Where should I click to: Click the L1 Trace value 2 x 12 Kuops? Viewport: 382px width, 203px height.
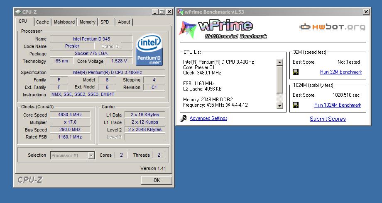145,122
